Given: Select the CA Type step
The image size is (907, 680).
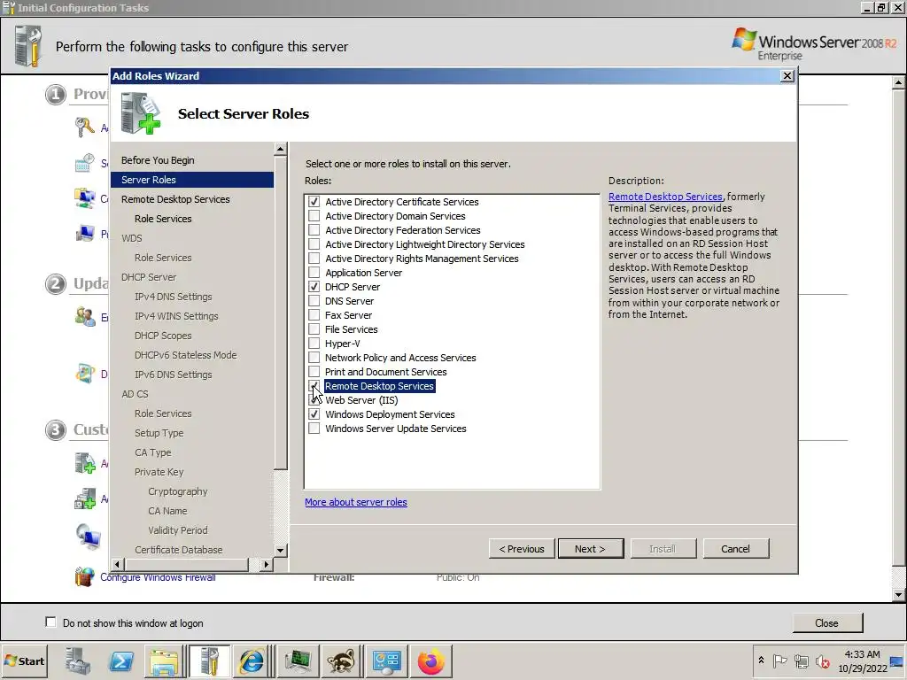Looking at the screenshot, I should [152, 452].
